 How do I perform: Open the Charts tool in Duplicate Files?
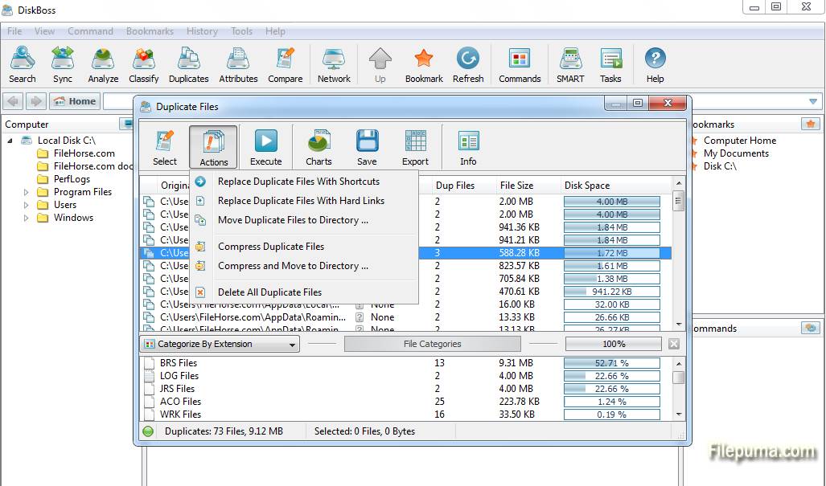point(318,147)
